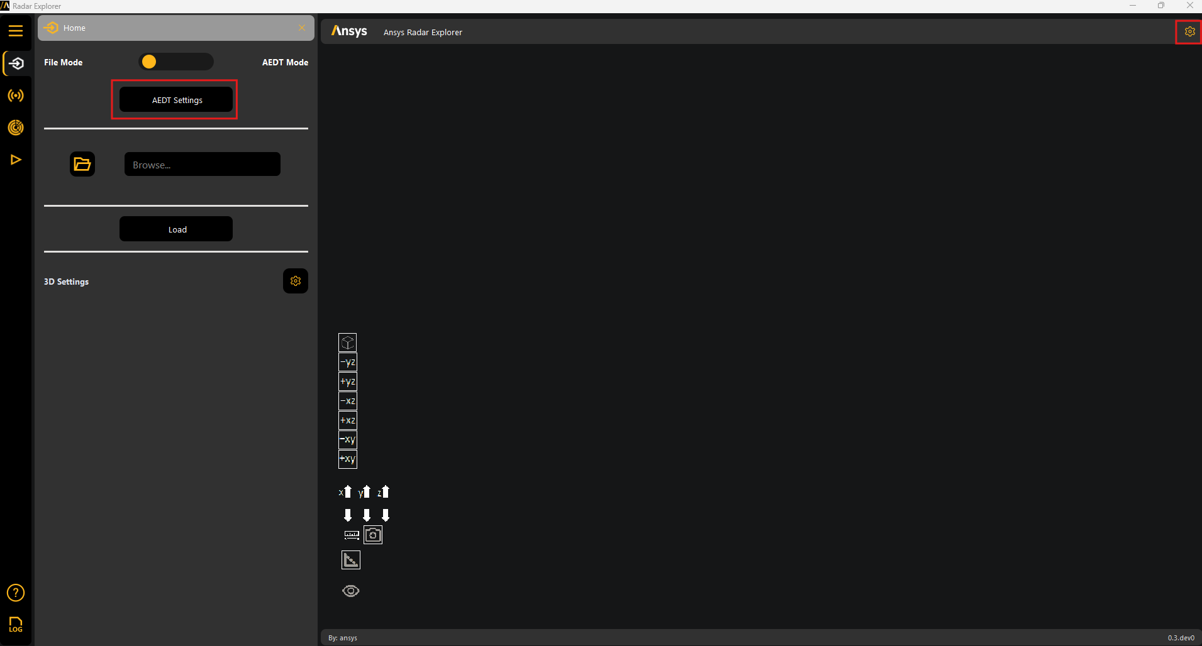Viewport: 1202px width, 646px height.
Task: Set the isometric cube view
Action: click(348, 342)
